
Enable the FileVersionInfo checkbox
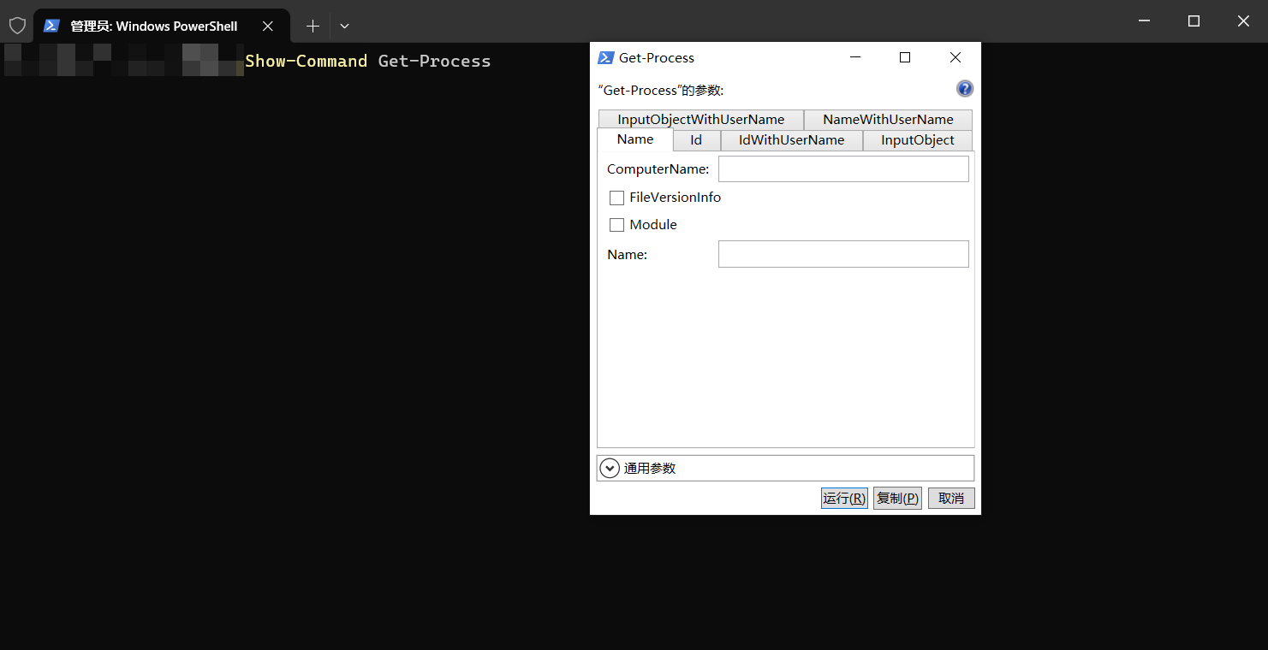[x=616, y=198]
